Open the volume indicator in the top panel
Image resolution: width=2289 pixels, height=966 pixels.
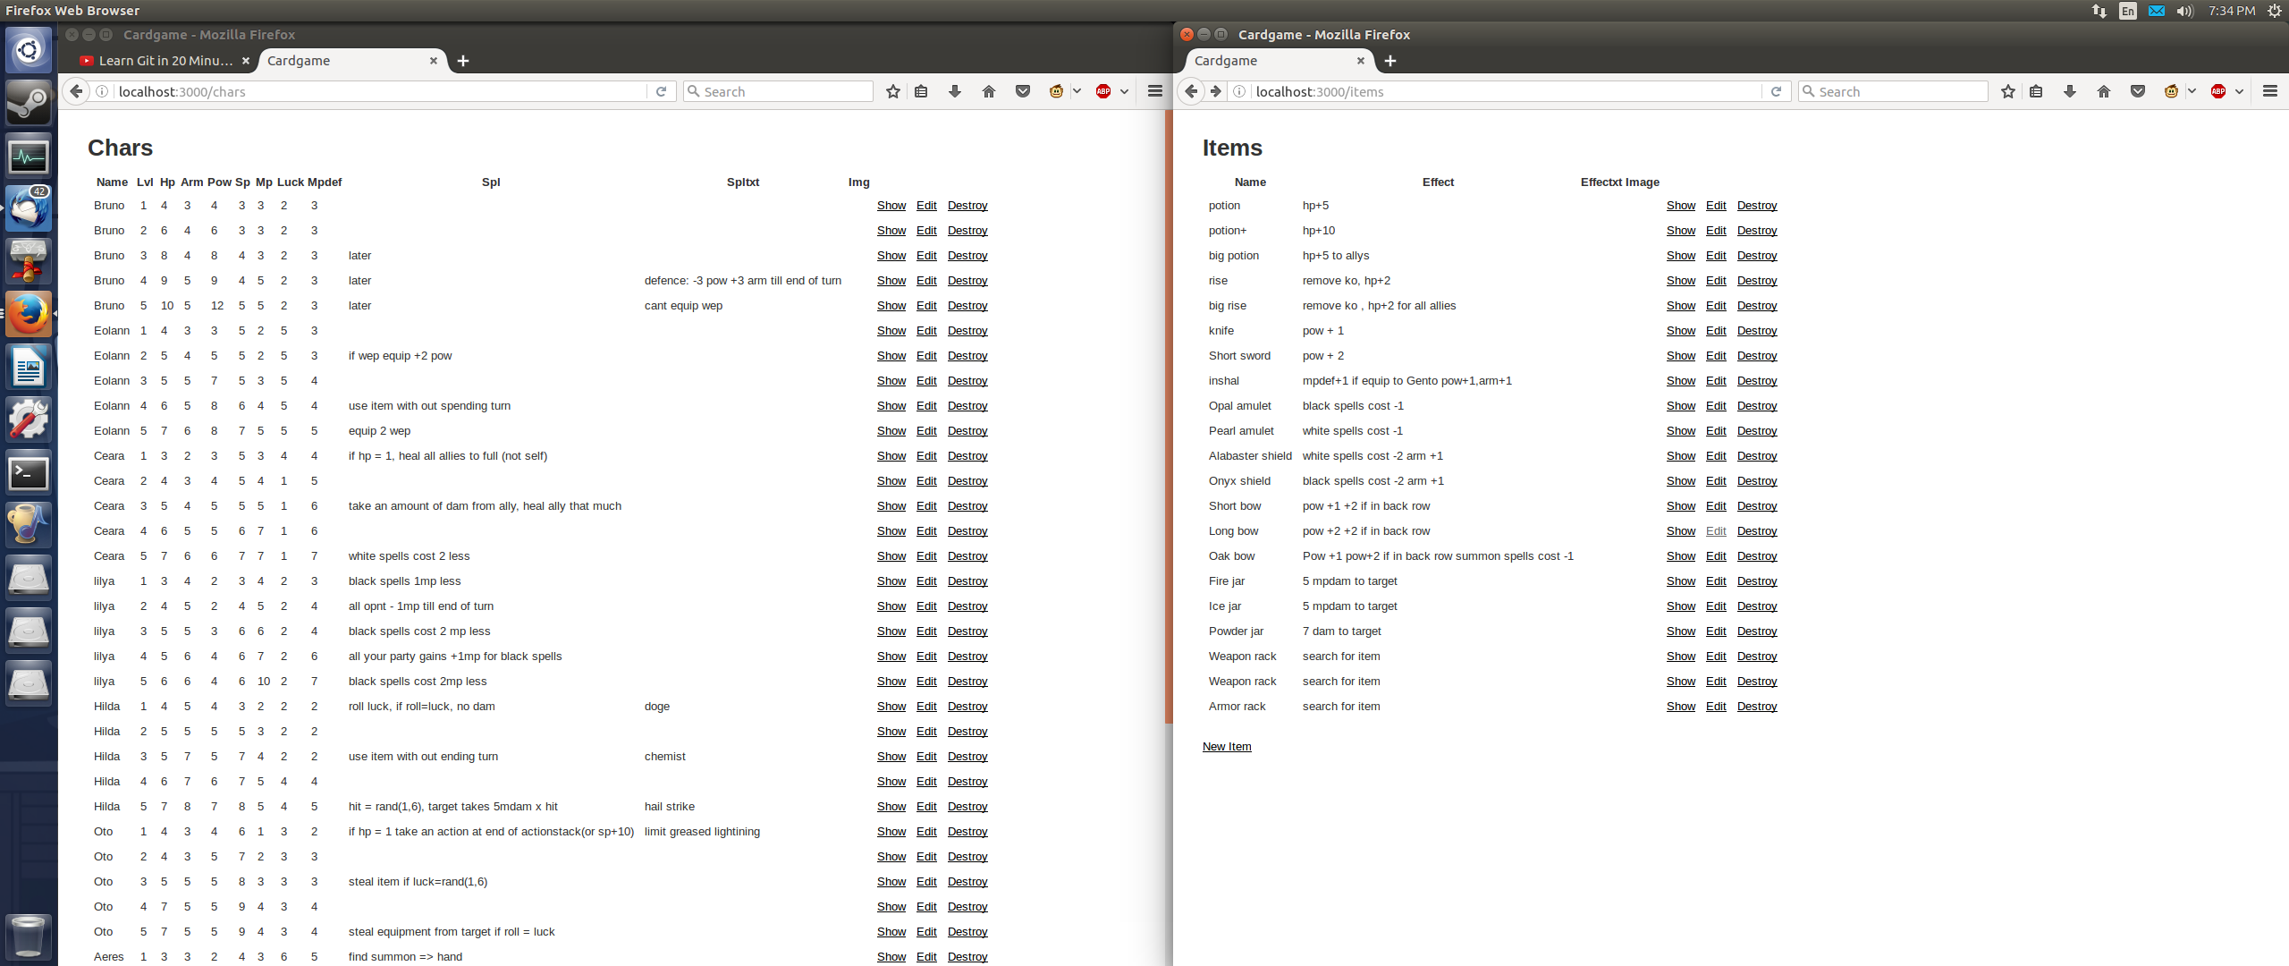coord(2184,11)
